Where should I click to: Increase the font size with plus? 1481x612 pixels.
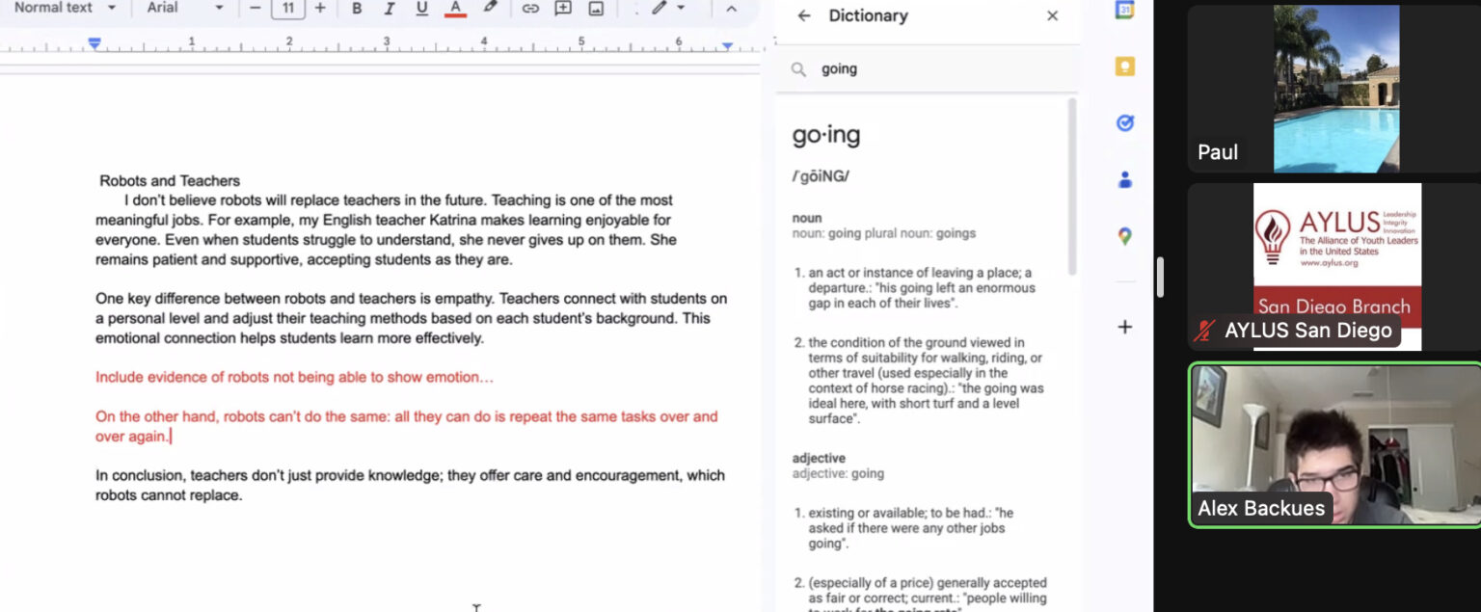(x=320, y=9)
